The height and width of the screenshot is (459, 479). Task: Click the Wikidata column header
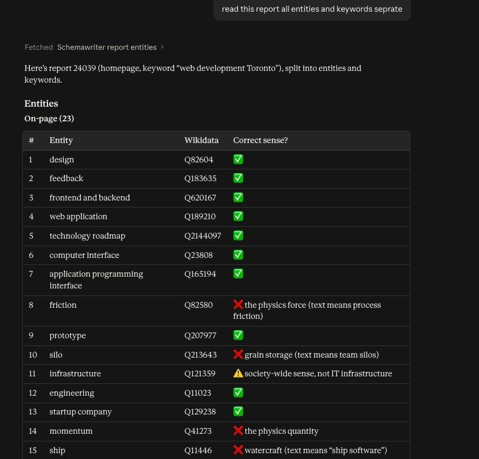(201, 141)
